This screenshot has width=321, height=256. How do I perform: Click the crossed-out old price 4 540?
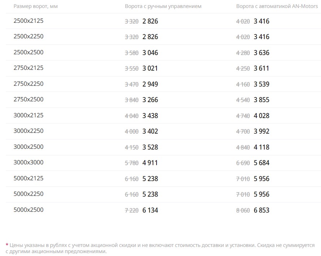tap(243, 100)
